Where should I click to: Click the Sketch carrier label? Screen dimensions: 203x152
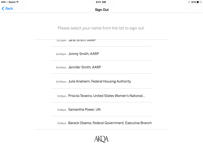12,2
